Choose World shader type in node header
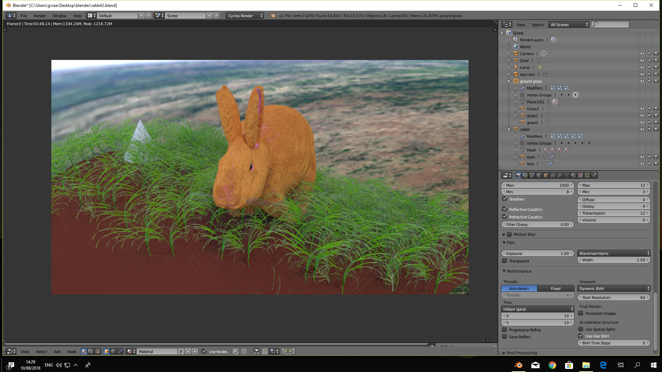662x372 pixels. click(113, 351)
